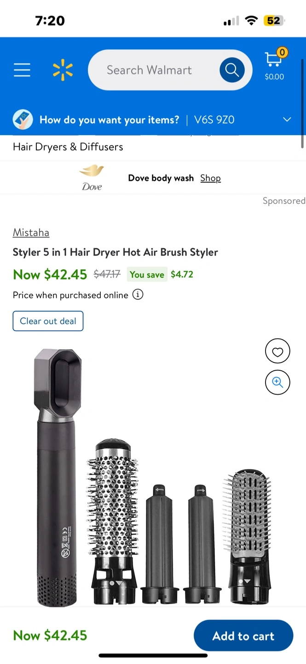The height and width of the screenshot is (664, 306).
Task: Tap the Dove brand logo
Action: [92, 178]
